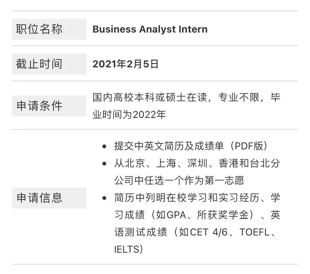Click the 申请信息 label cell
Viewport: 310px width, 274px height.
pos(49,198)
